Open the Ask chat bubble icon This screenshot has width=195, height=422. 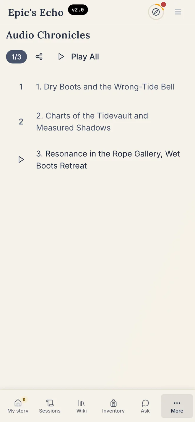click(145, 403)
